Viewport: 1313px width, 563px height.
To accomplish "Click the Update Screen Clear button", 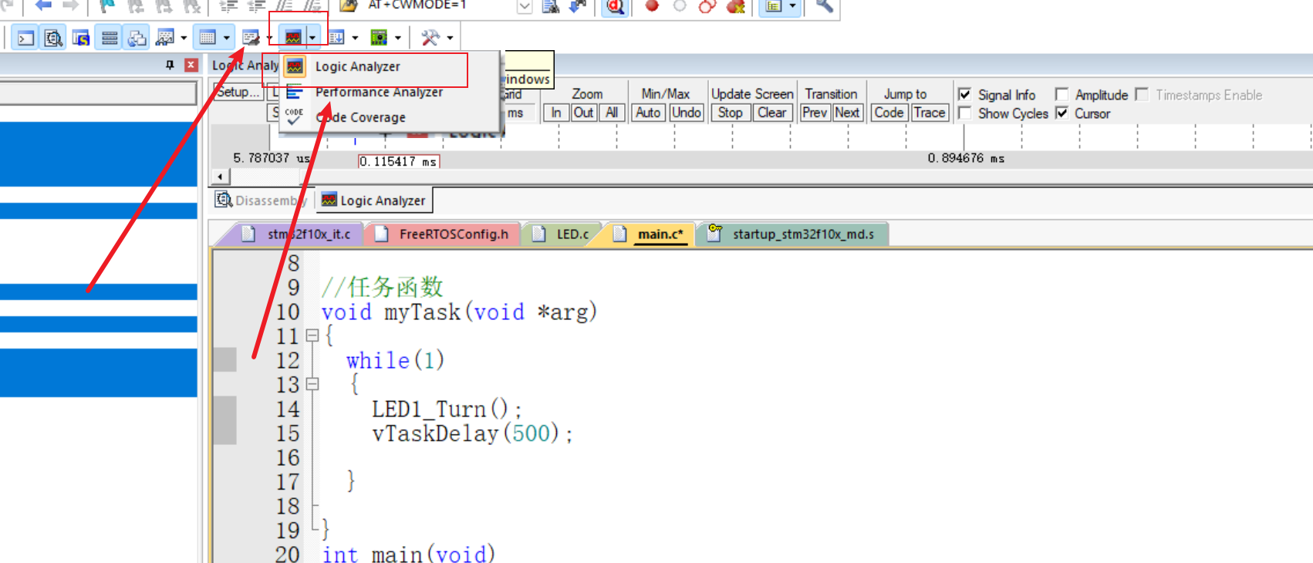I will coord(771,113).
